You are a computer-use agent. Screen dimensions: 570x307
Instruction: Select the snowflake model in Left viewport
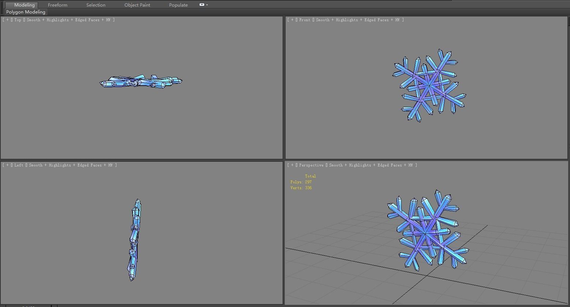pyautogui.click(x=134, y=240)
